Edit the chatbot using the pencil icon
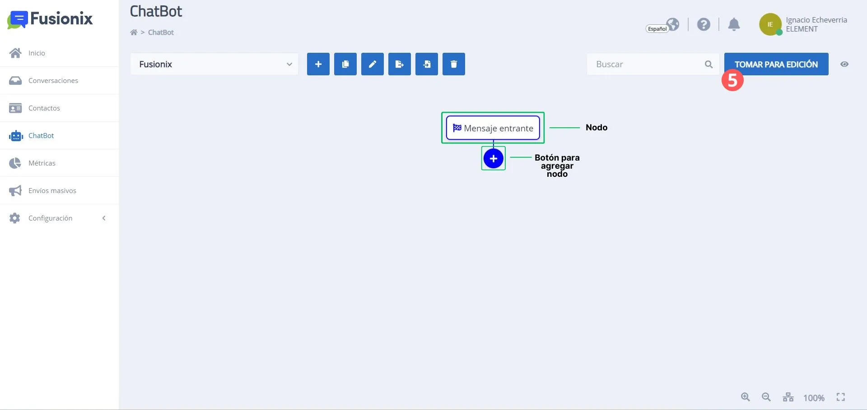Image resolution: width=867 pixels, height=410 pixels. point(373,64)
